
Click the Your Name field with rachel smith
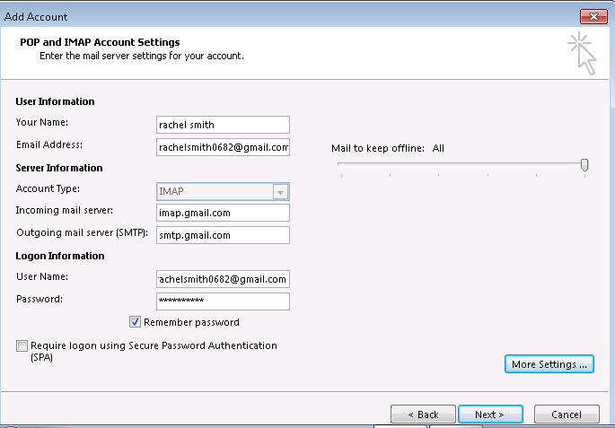click(x=223, y=125)
